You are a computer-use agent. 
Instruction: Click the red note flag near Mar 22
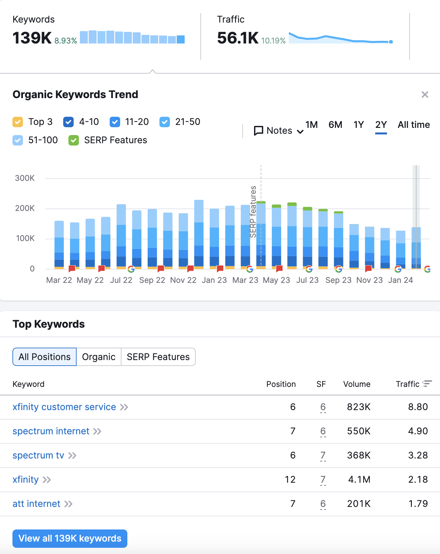click(72, 269)
